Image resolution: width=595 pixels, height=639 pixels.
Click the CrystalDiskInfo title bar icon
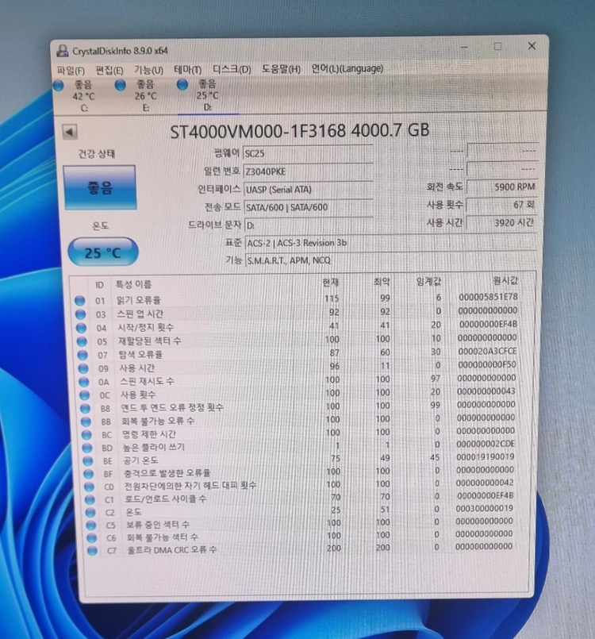click(x=63, y=51)
